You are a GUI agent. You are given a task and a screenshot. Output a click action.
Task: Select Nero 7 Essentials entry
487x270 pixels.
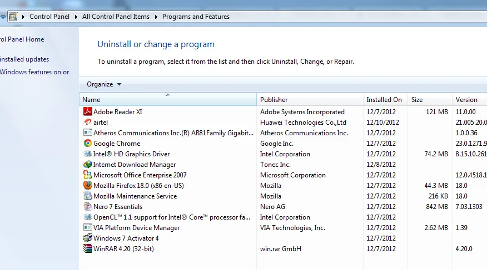[118, 207]
